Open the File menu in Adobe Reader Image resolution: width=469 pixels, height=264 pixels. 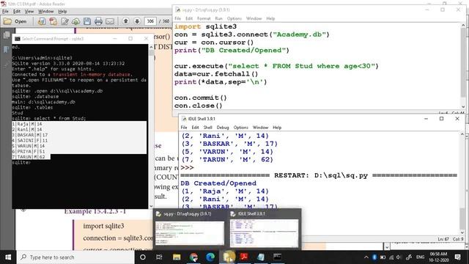pos(5,12)
